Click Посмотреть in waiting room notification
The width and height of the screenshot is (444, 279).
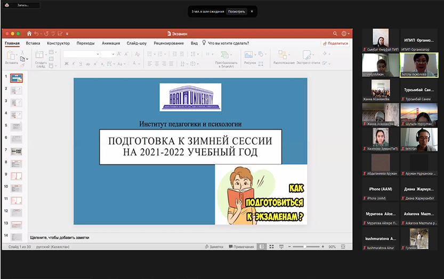coord(237,11)
